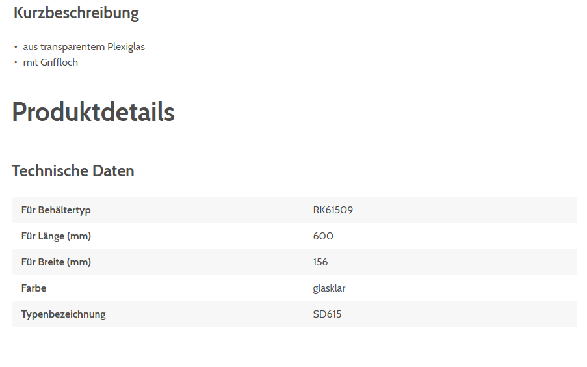Click the Kurzbeschreibung heading
587x367 pixels.
[76, 12]
